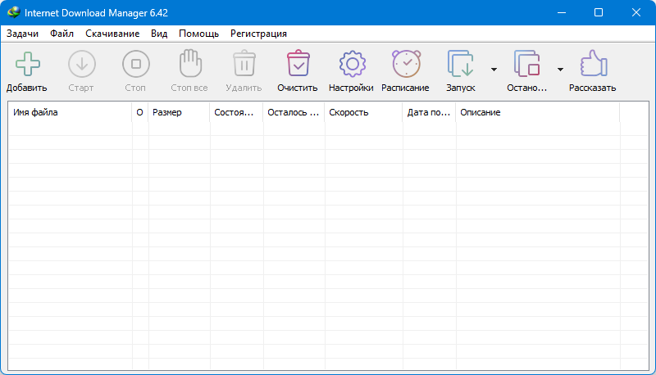This screenshot has width=656, height=375.
Task: Click the Запуск queue icon
Action: 460,64
